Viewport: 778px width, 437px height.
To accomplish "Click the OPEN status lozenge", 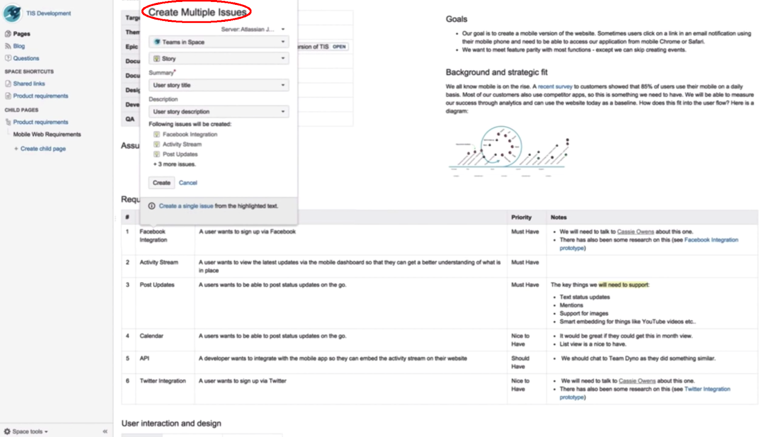I will pyautogui.click(x=339, y=47).
